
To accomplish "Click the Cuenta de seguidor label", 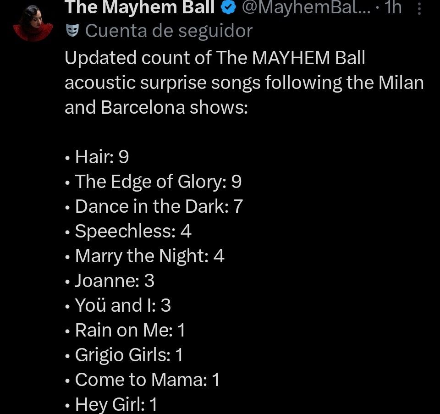I will pos(169,31).
